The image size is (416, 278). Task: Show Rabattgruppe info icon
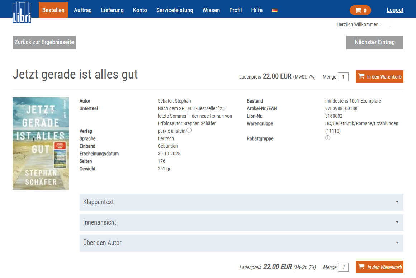click(x=328, y=138)
